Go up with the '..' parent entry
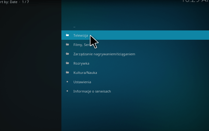This screenshot has width=209, height=131. coord(135,26)
